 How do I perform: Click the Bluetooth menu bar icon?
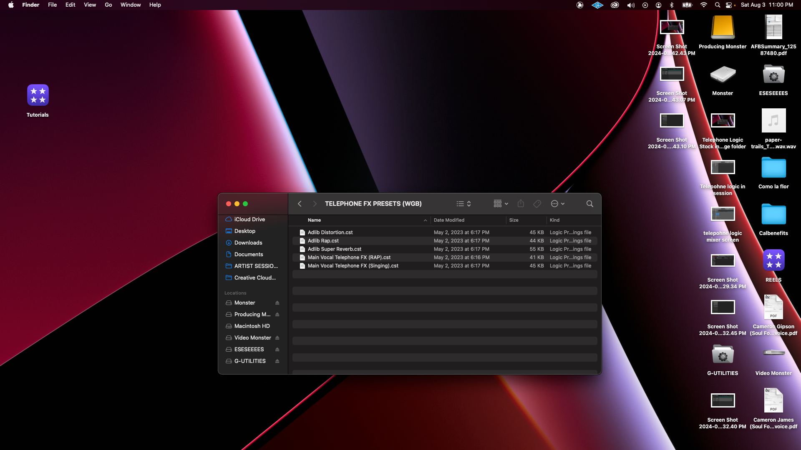tap(672, 5)
